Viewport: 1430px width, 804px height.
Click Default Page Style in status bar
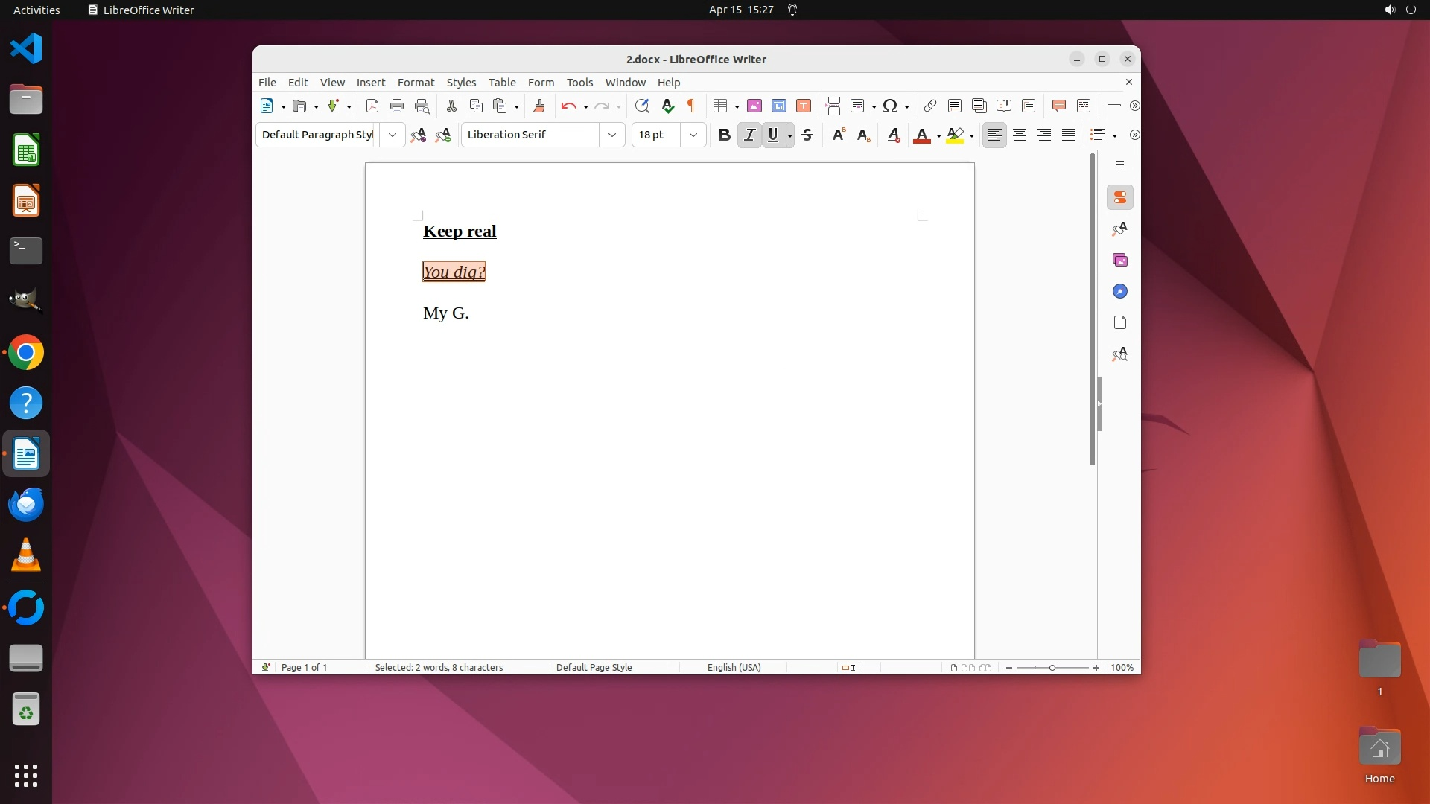pyautogui.click(x=594, y=668)
